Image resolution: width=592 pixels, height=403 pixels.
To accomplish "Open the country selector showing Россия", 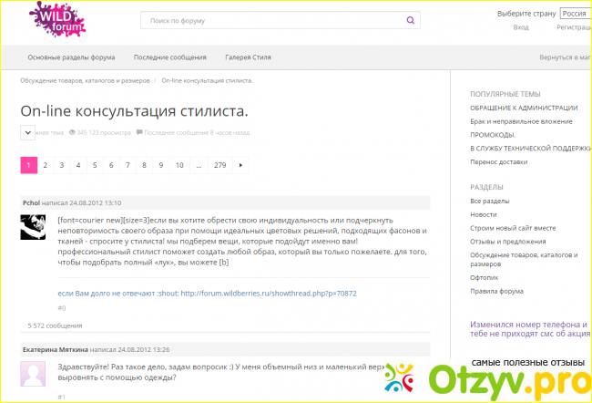I will (x=573, y=14).
